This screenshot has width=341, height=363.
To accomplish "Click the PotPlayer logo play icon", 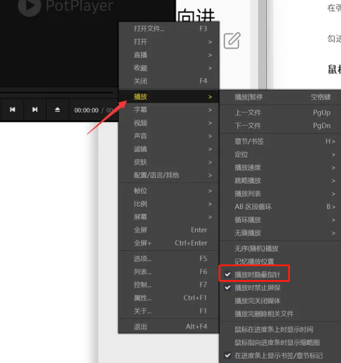I will 29,6.
